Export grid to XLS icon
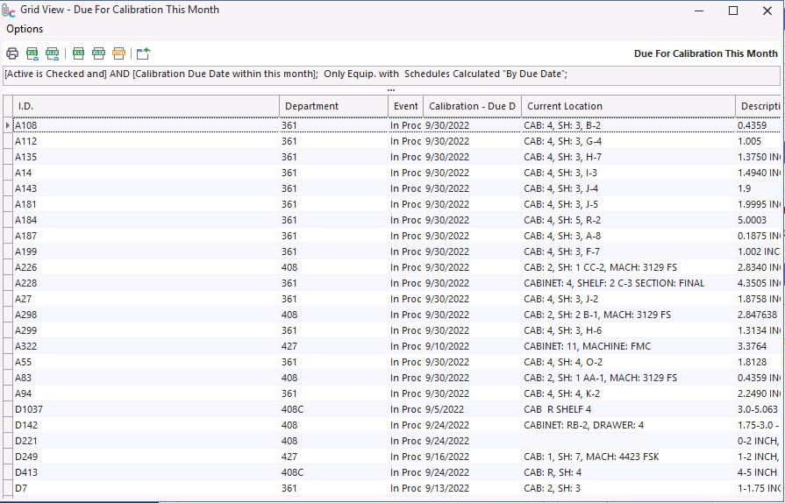 [79, 53]
